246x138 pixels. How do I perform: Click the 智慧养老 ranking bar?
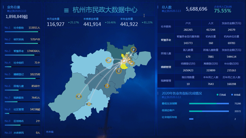(22, 55)
